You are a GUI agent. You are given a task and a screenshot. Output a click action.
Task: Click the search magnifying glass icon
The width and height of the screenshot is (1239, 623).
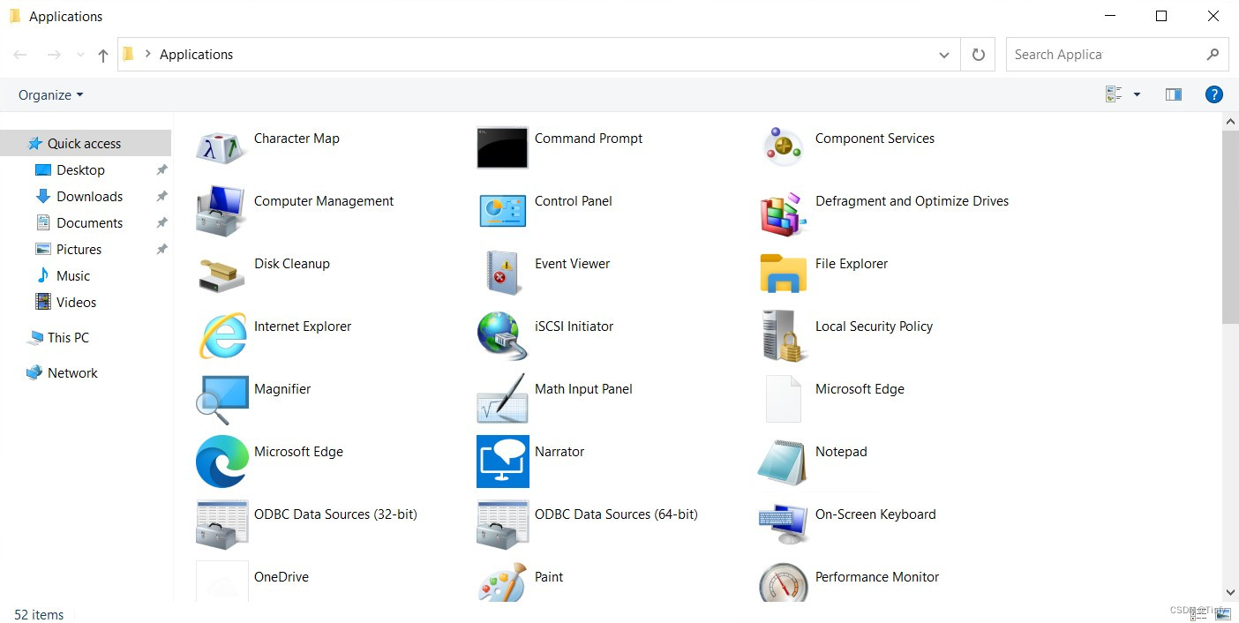pyautogui.click(x=1213, y=55)
